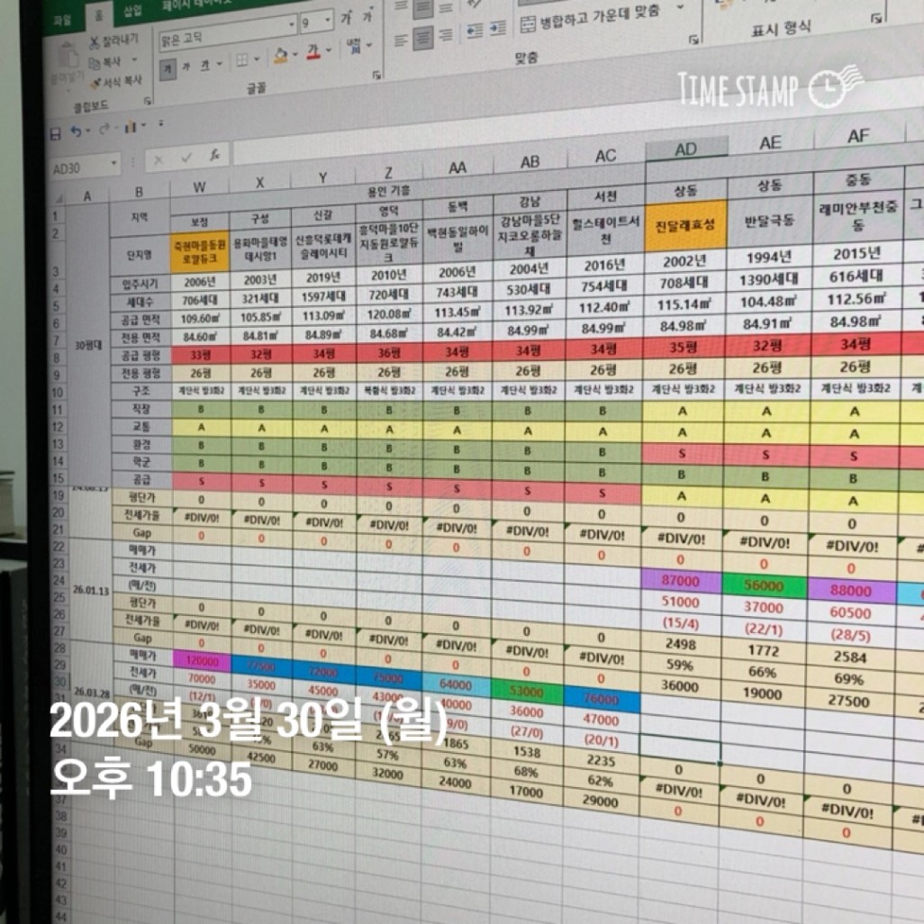924x924 pixels.
Task: Open the clipboard (클립보드) group dialog launcher
Action: click(x=148, y=102)
